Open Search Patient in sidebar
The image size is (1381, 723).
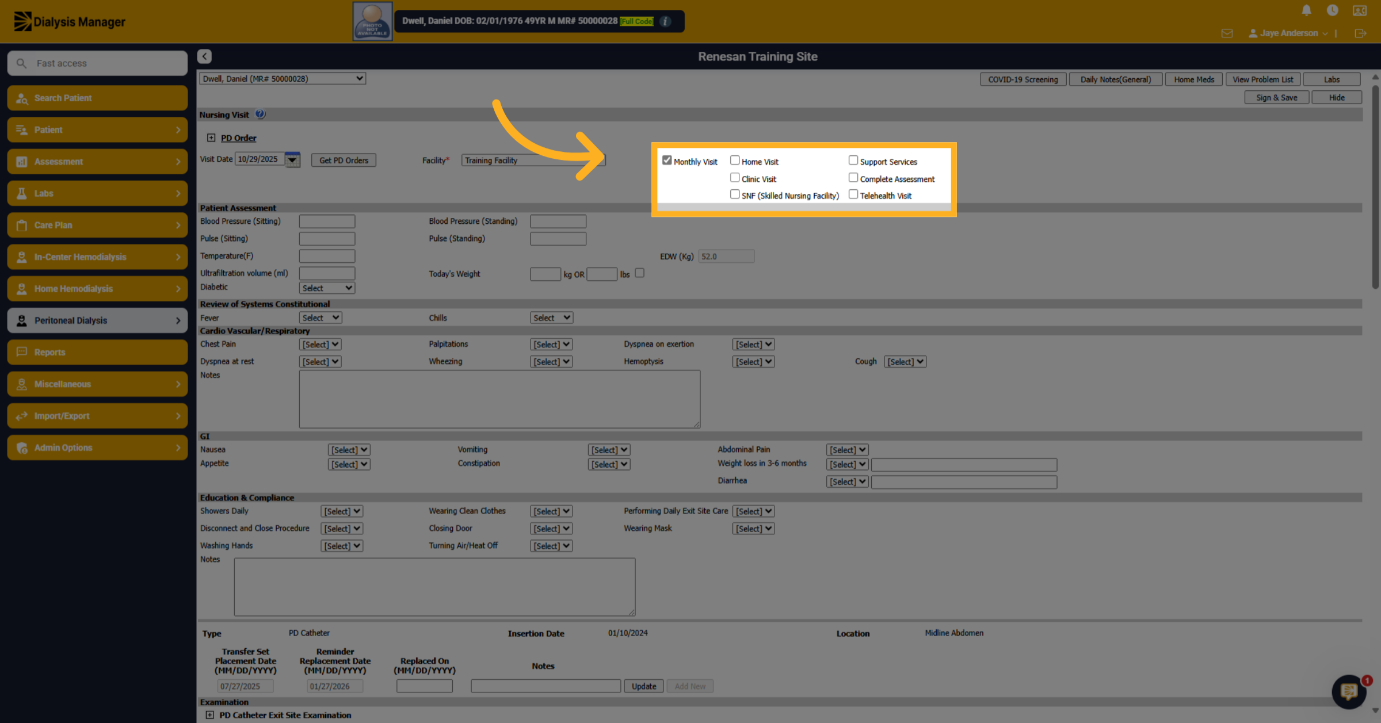tap(97, 98)
